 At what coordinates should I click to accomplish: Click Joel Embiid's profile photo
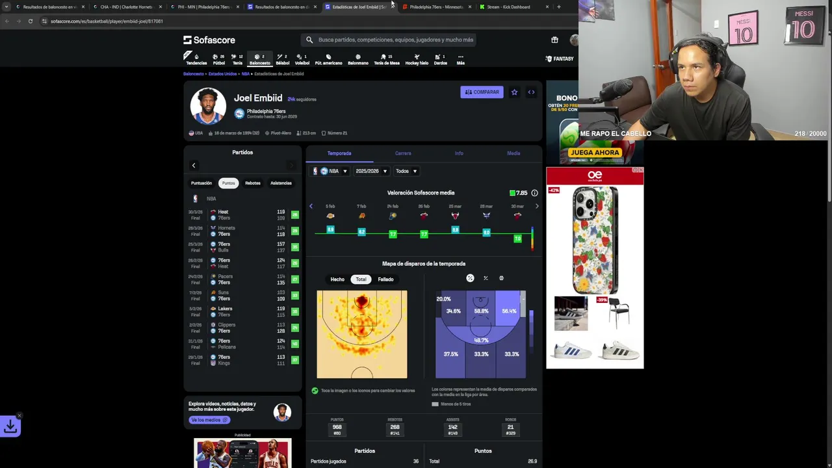pyautogui.click(x=208, y=105)
